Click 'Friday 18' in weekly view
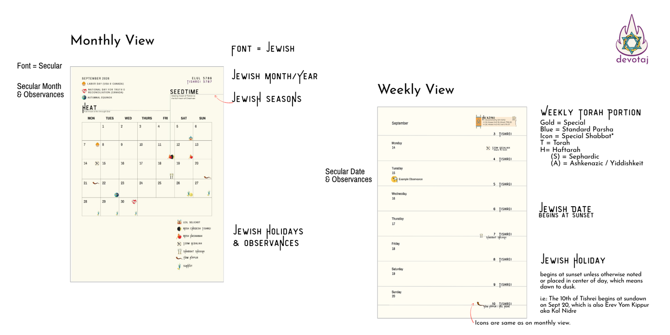This screenshot has width=670, height=335. click(396, 246)
